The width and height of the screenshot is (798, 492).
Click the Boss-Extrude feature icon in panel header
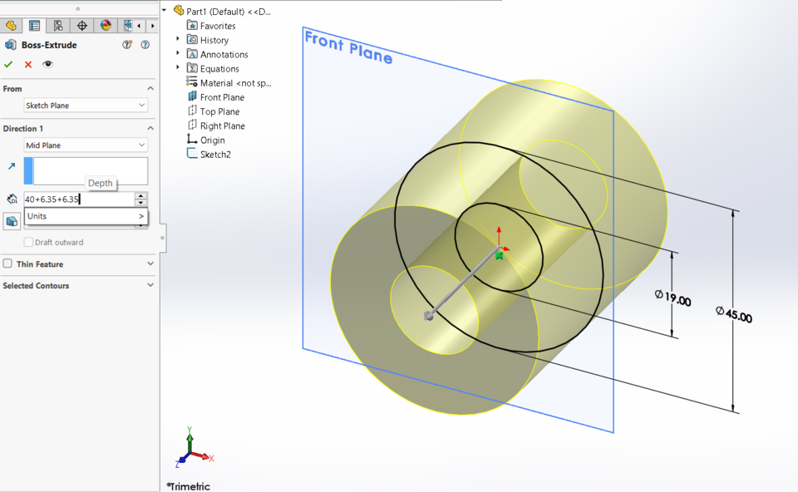click(x=9, y=44)
